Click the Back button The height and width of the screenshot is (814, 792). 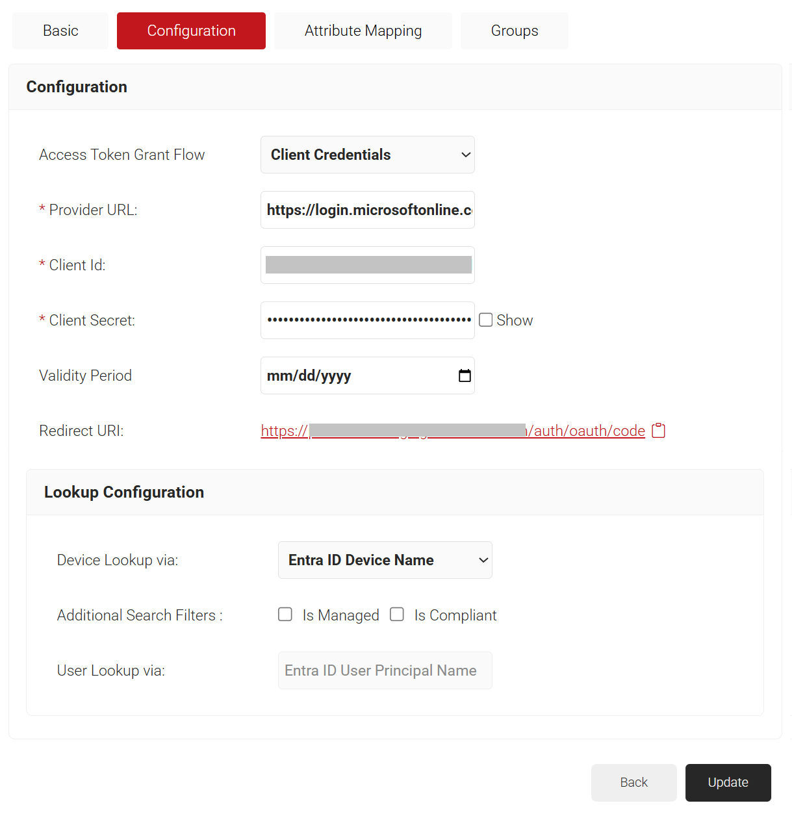(633, 782)
